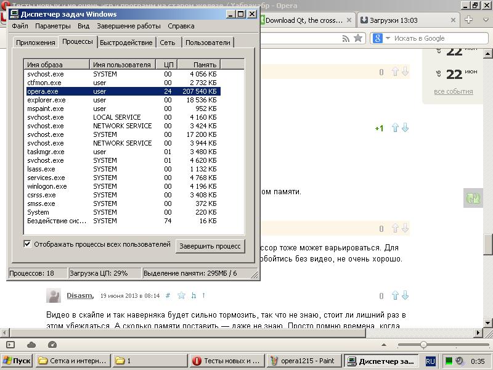Click the # permalink of Disasm comment
This screenshot has width=493, height=370.
coord(168,295)
